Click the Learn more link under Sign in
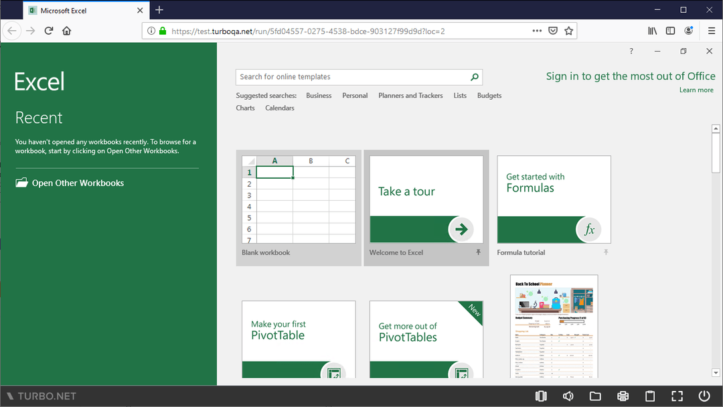 pyautogui.click(x=696, y=89)
